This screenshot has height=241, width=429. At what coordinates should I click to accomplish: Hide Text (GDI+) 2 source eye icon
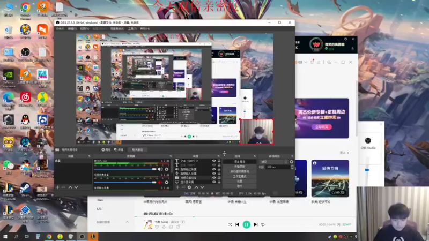(x=214, y=161)
